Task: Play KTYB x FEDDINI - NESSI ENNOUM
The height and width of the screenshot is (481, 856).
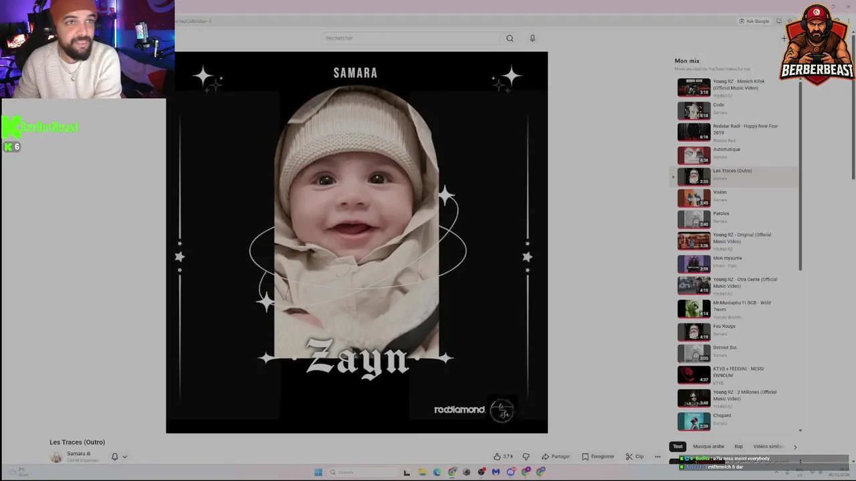Action: [x=736, y=375]
